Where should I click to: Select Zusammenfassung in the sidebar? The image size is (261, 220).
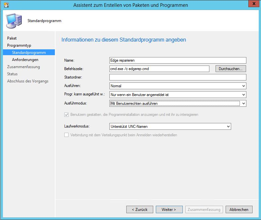pos(23,67)
